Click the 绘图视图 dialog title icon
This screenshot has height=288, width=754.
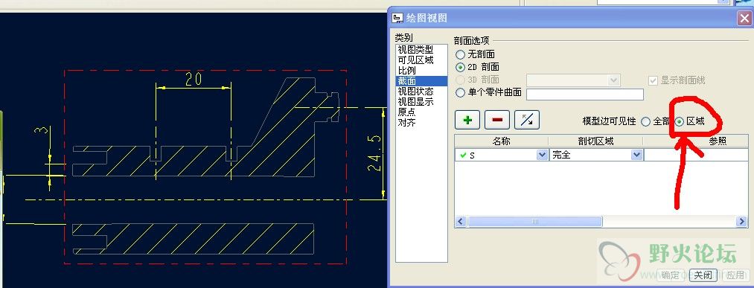click(397, 19)
